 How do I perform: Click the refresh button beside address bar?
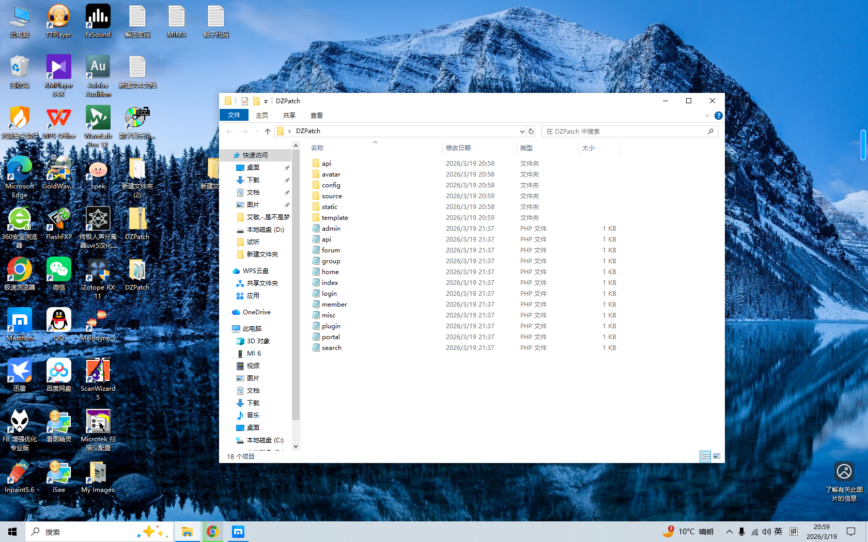(x=531, y=131)
